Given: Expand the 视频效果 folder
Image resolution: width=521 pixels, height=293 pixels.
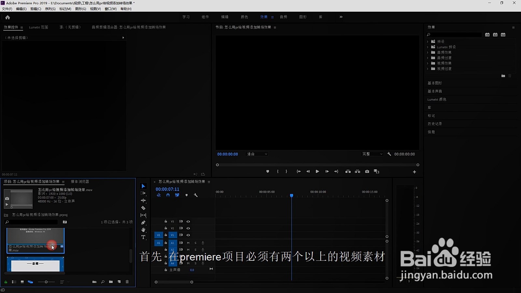Looking at the screenshot, I should [x=428, y=63].
